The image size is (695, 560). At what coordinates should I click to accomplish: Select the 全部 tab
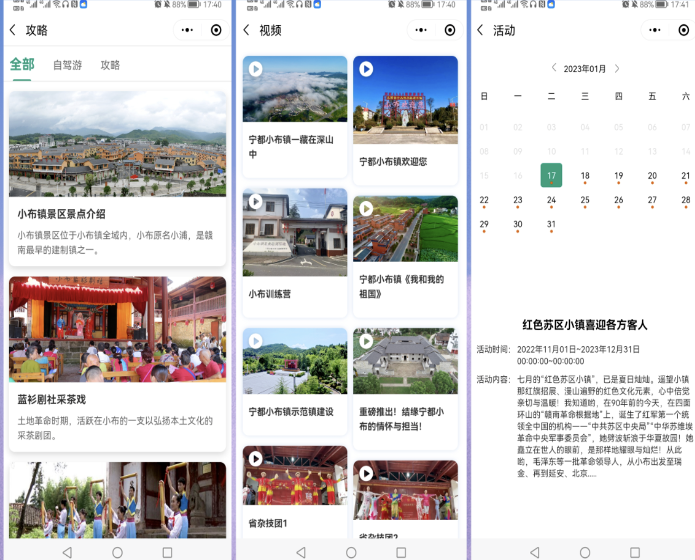click(22, 65)
